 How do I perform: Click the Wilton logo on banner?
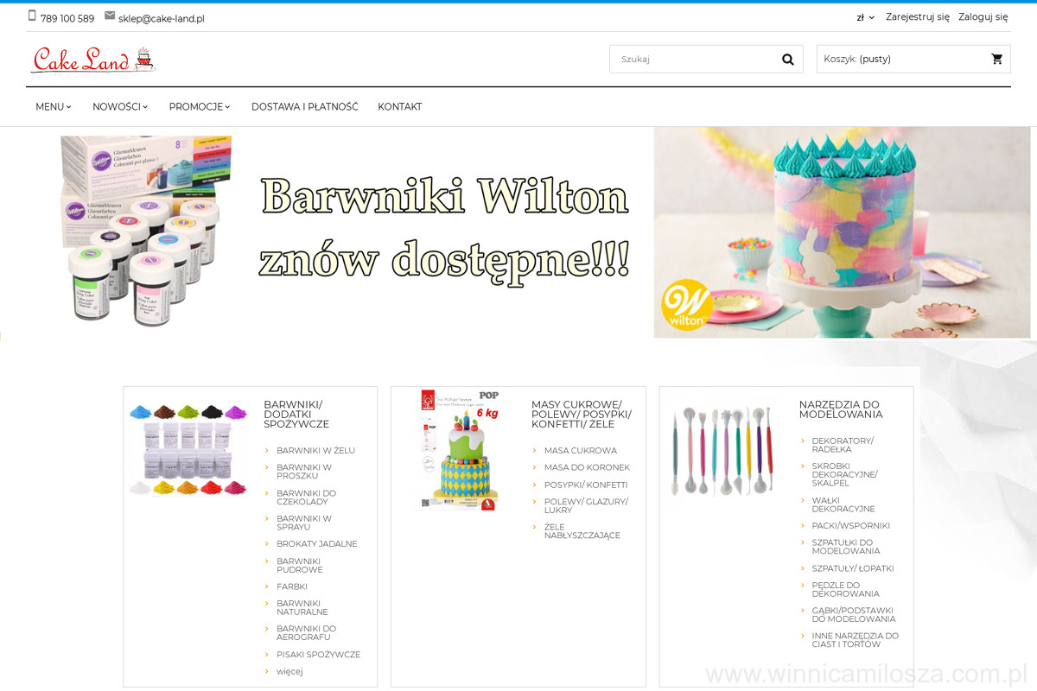(x=686, y=307)
